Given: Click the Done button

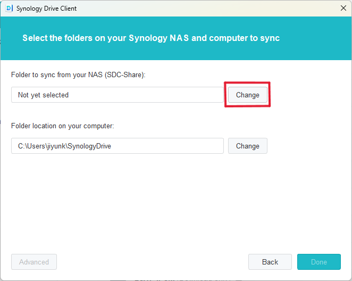Looking at the screenshot, I should (x=319, y=262).
